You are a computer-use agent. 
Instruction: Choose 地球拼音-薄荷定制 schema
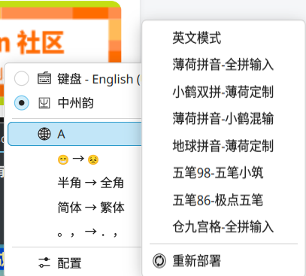coord(223,146)
